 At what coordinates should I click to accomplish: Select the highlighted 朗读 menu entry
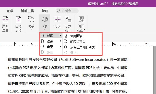(x=51, y=35)
